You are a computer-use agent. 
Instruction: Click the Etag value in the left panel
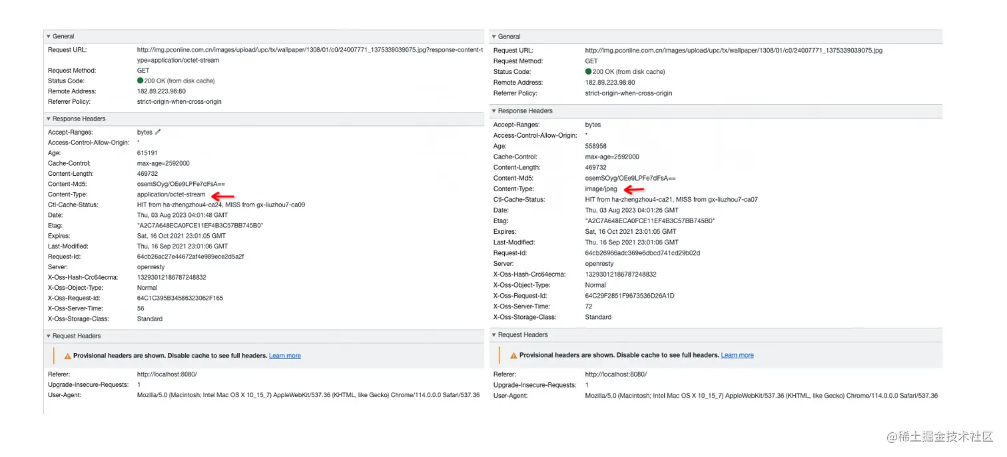200,226
